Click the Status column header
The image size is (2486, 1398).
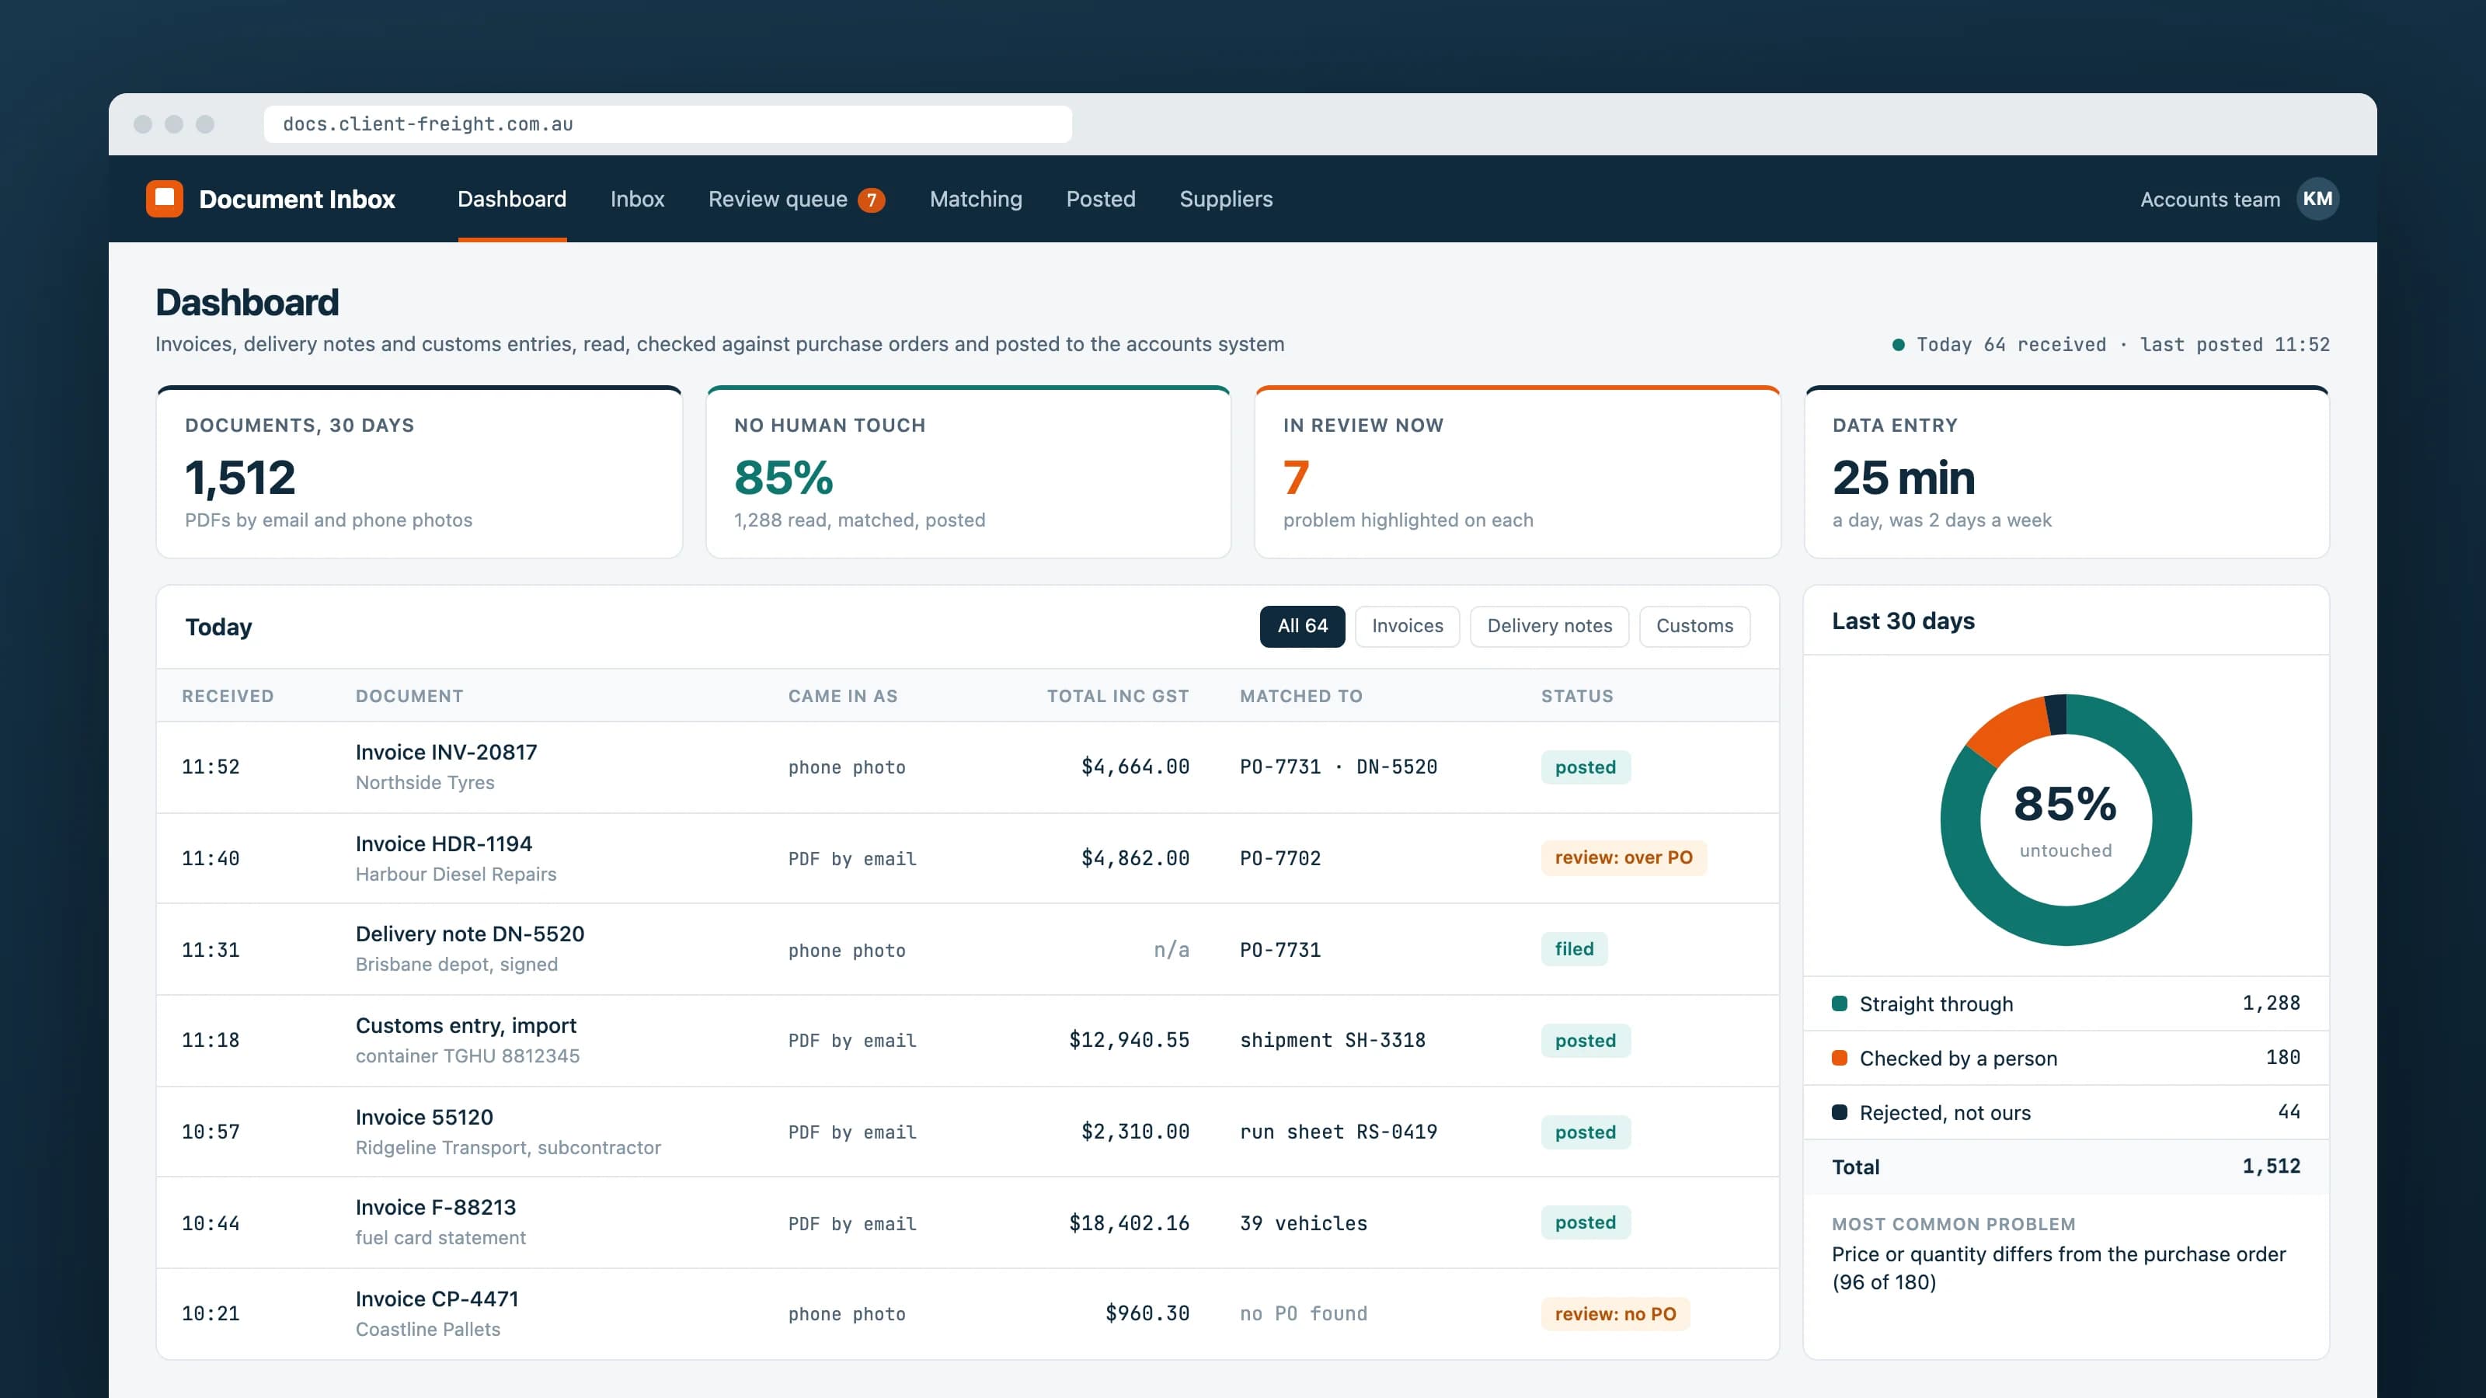(1577, 696)
